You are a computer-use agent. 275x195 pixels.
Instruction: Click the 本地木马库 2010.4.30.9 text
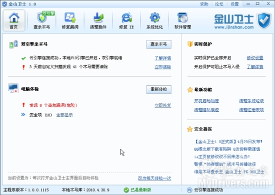coord(85,190)
